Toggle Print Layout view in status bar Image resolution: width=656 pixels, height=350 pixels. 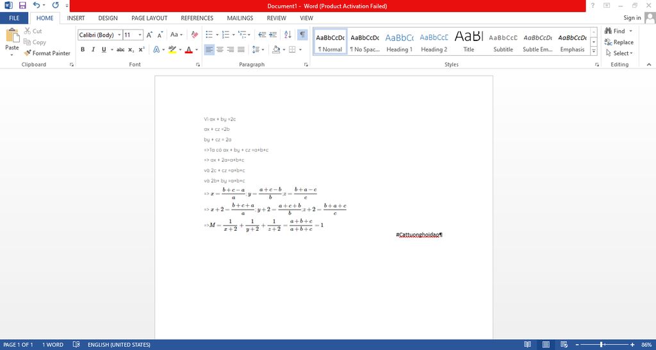click(546, 345)
